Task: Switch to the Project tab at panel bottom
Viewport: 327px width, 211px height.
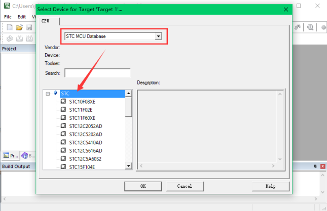Action: click(x=11, y=155)
